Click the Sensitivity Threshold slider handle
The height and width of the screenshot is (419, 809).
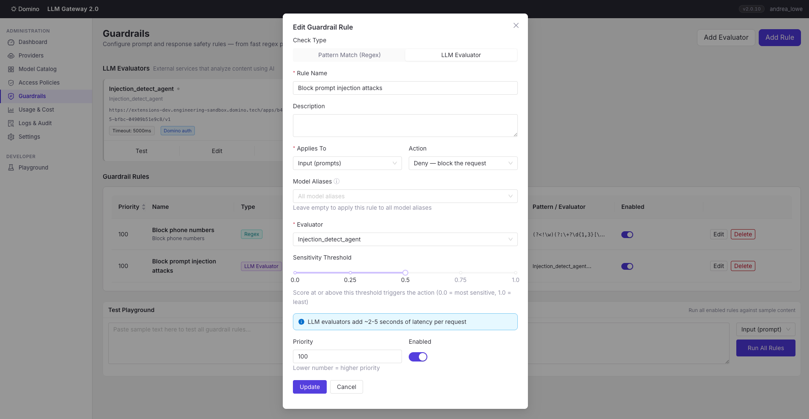coord(405,273)
